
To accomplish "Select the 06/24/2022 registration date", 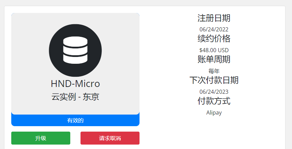I will pyautogui.click(x=214, y=29).
